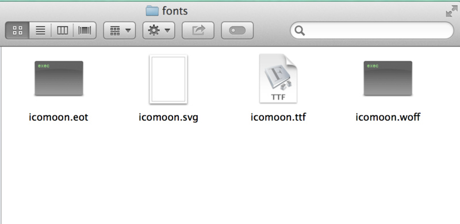460x224 pixels.
Task: Click the search magnifier icon
Action: point(300,31)
